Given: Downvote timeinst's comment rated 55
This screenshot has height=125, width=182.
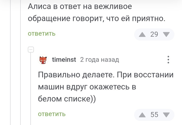Looking at the screenshot, I should 166,114.
